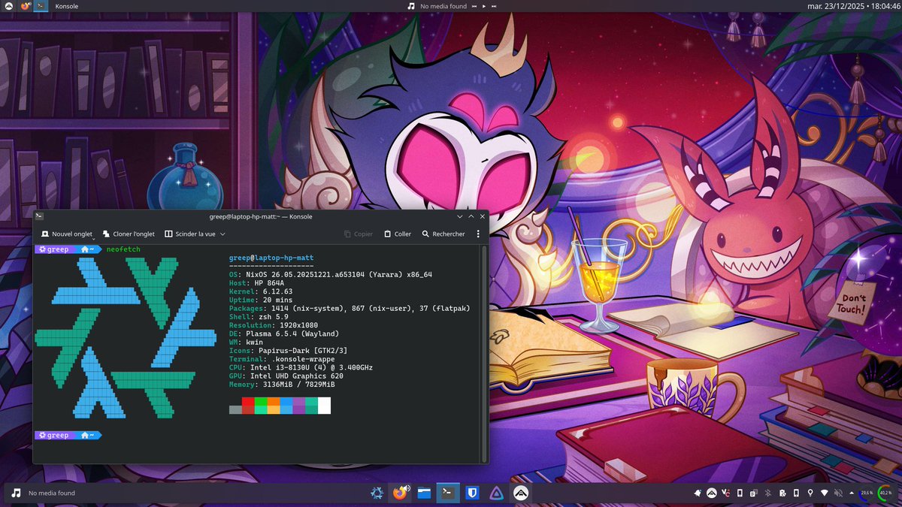Click the Memory: 3136MiB / 7829MiB line
Image resolution: width=902 pixels, height=507 pixels.
(x=282, y=384)
